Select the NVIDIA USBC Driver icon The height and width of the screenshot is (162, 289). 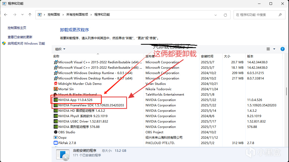[56, 121]
